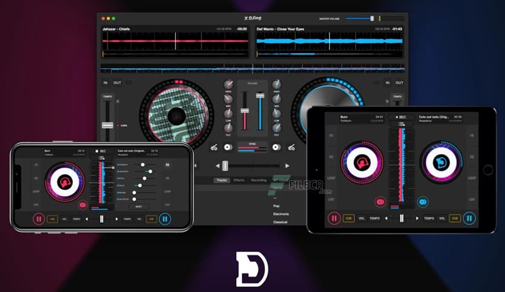
Task: Click the red left deck pause button on the phone
Action: [x=39, y=219]
